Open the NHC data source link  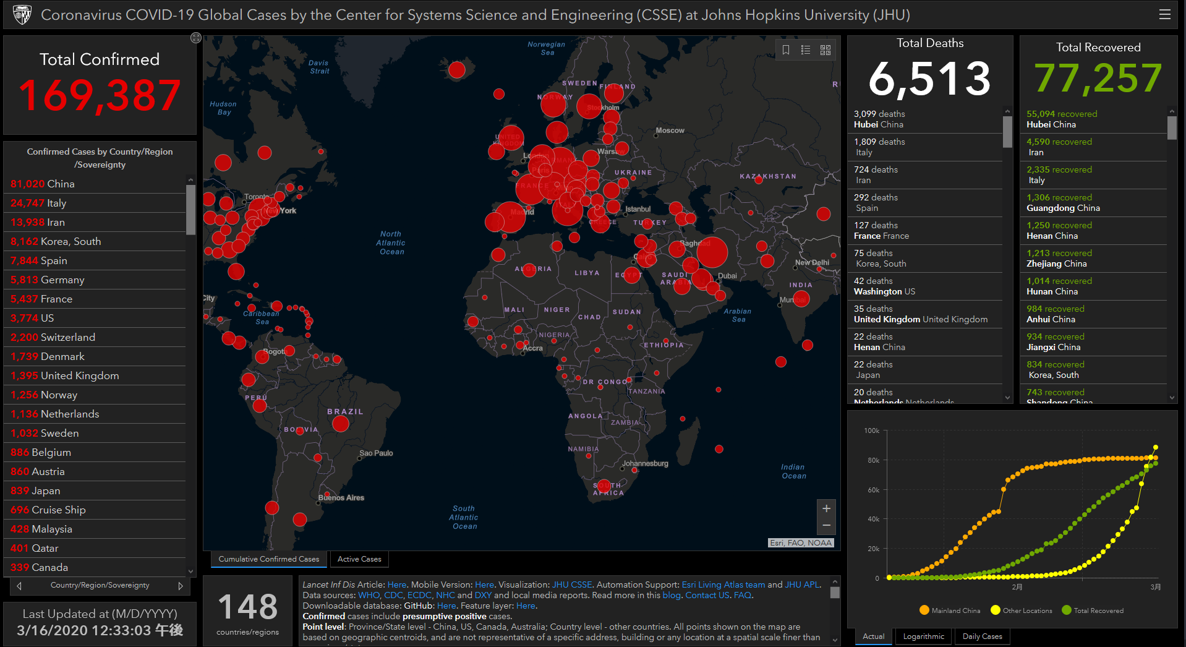click(x=445, y=595)
